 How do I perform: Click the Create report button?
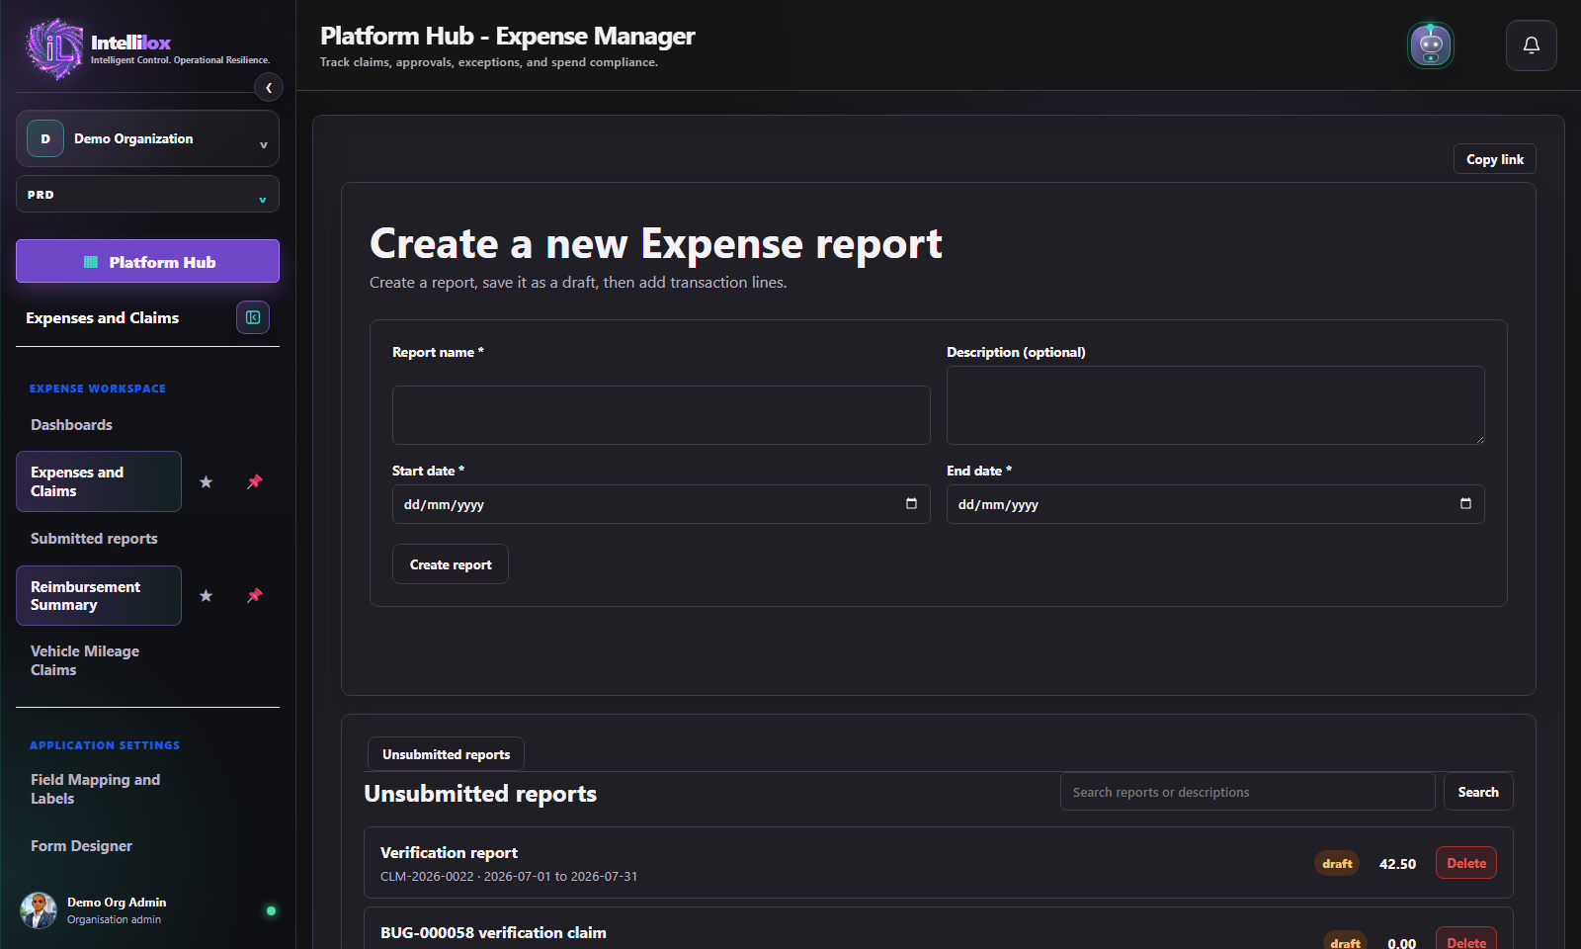[451, 564]
